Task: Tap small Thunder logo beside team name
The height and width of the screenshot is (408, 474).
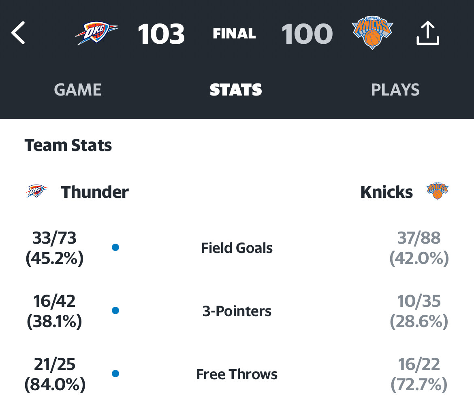Action: [x=36, y=191]
